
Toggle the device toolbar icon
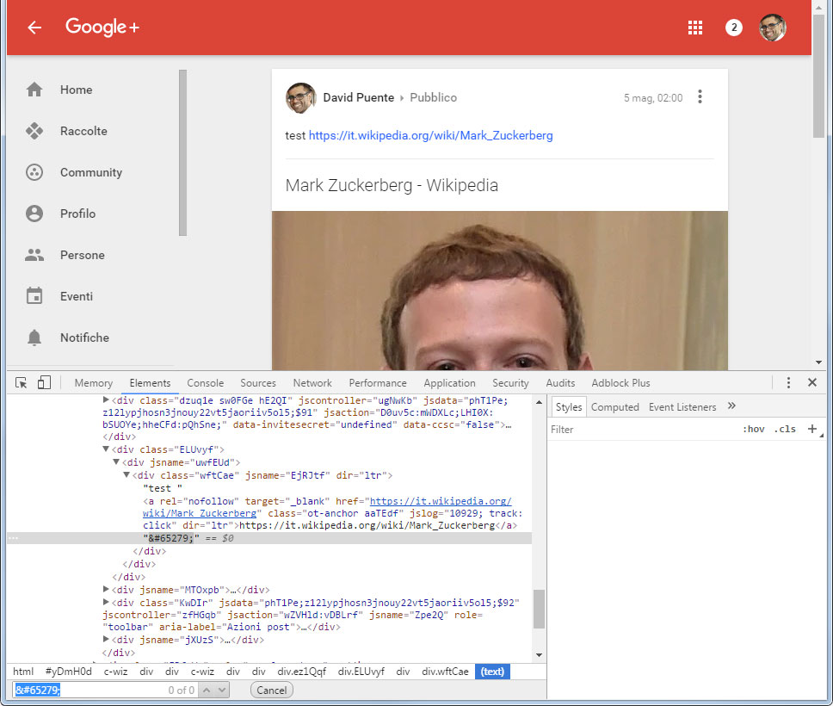(44, 382)
